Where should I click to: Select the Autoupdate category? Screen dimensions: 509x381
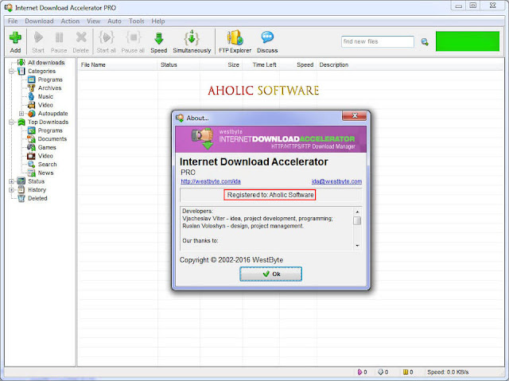(53, 113)
